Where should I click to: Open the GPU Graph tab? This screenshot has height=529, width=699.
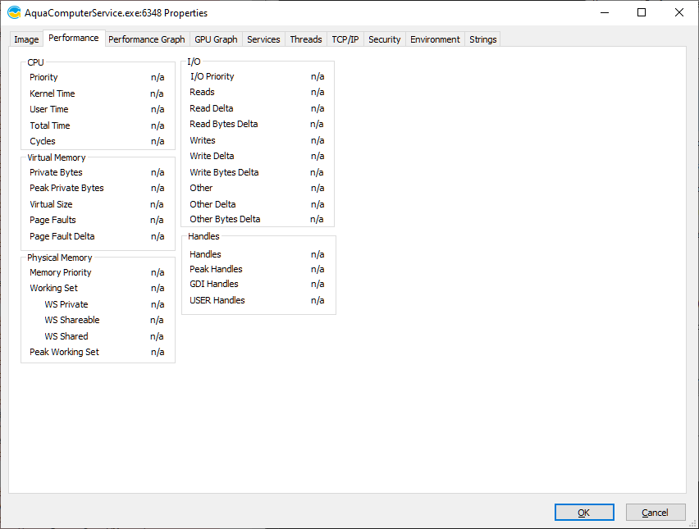point(216,39)
